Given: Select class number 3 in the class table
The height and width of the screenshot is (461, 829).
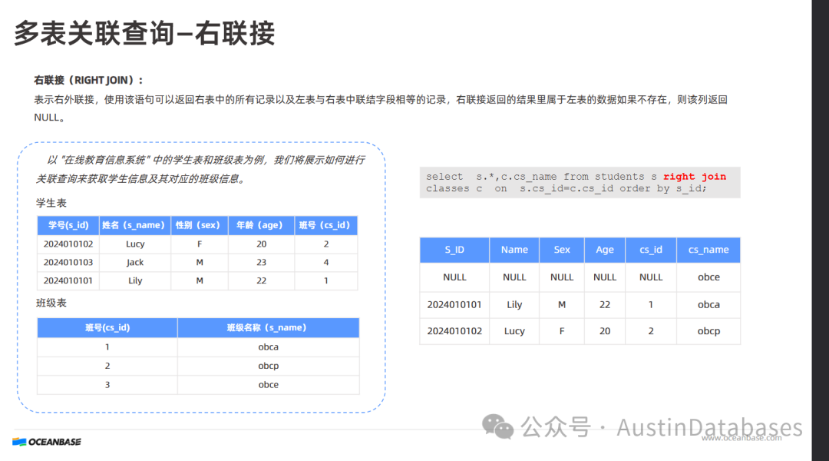Looking at the screenshot, I should coord(107,385).
